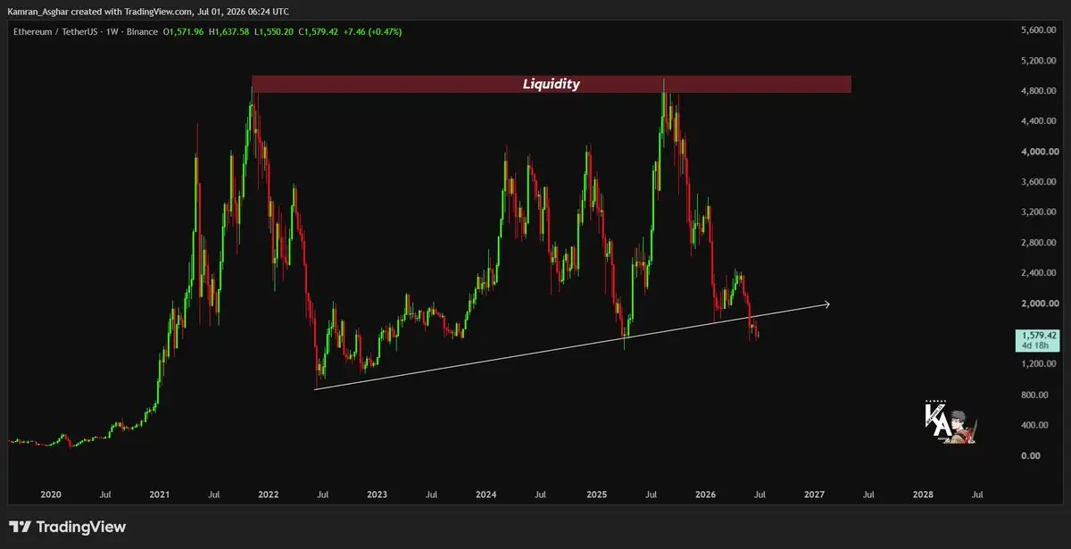Screen dimensions: 1071x549
Task: Click the 1,200.00 price axis label
Action: tap(1038, 364)
